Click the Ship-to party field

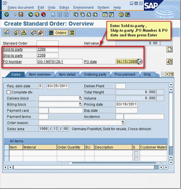47,56
